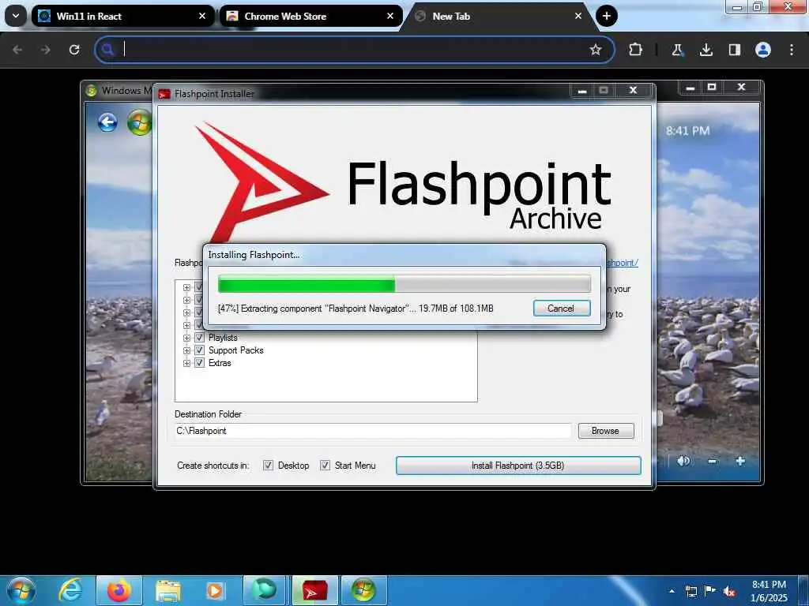Screen dimensions: 809x606
Task: Close the Flashpoint Installer window
Action: pyautogui.click(x=633, y=90)
